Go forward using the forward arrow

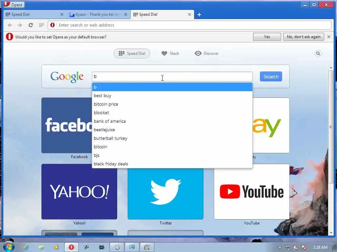(20, 25)
